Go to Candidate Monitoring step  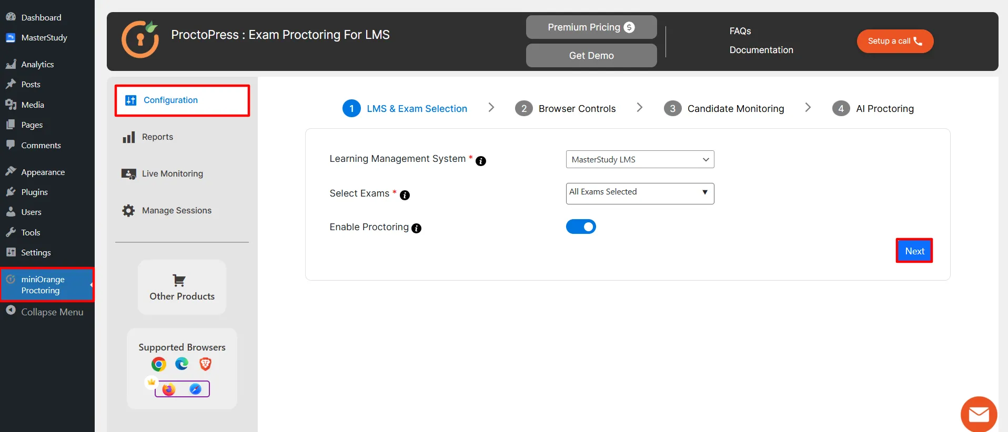724,109
